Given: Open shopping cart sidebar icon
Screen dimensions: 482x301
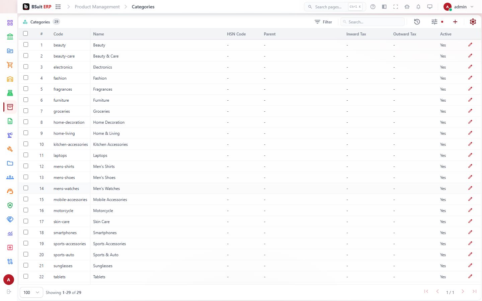Looking at the screenshot, I should pyautogui.click(x=10, y=65).
